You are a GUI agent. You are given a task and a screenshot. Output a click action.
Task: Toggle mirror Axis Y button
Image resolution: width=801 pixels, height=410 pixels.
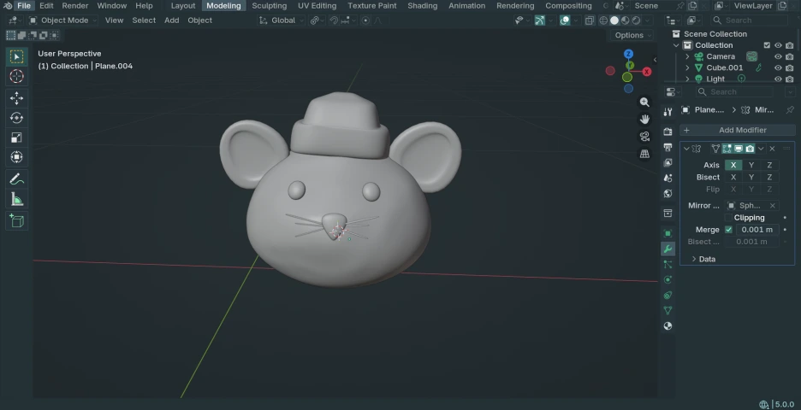pos(751,165)
